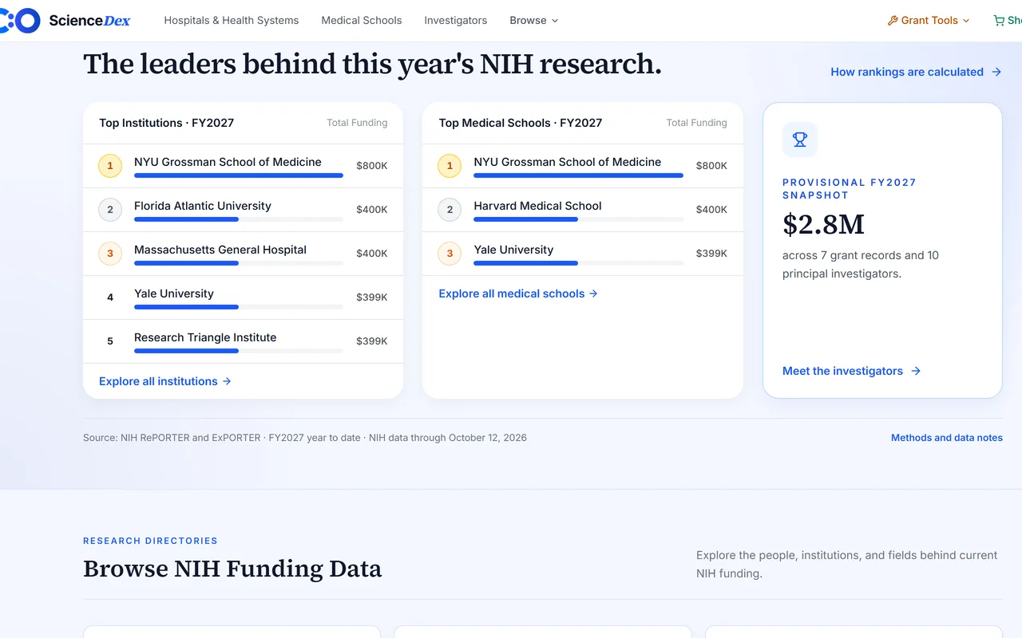Select 'Research Triangle Institute' row name
1022x638 pixels.
point(205,337)
